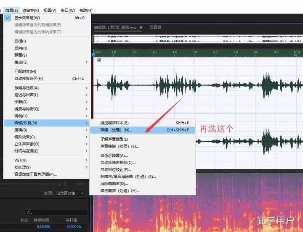Select 咔嗒声/爆音消除器（处理）(E)...
303x232 pixels.
click(143, 177)
